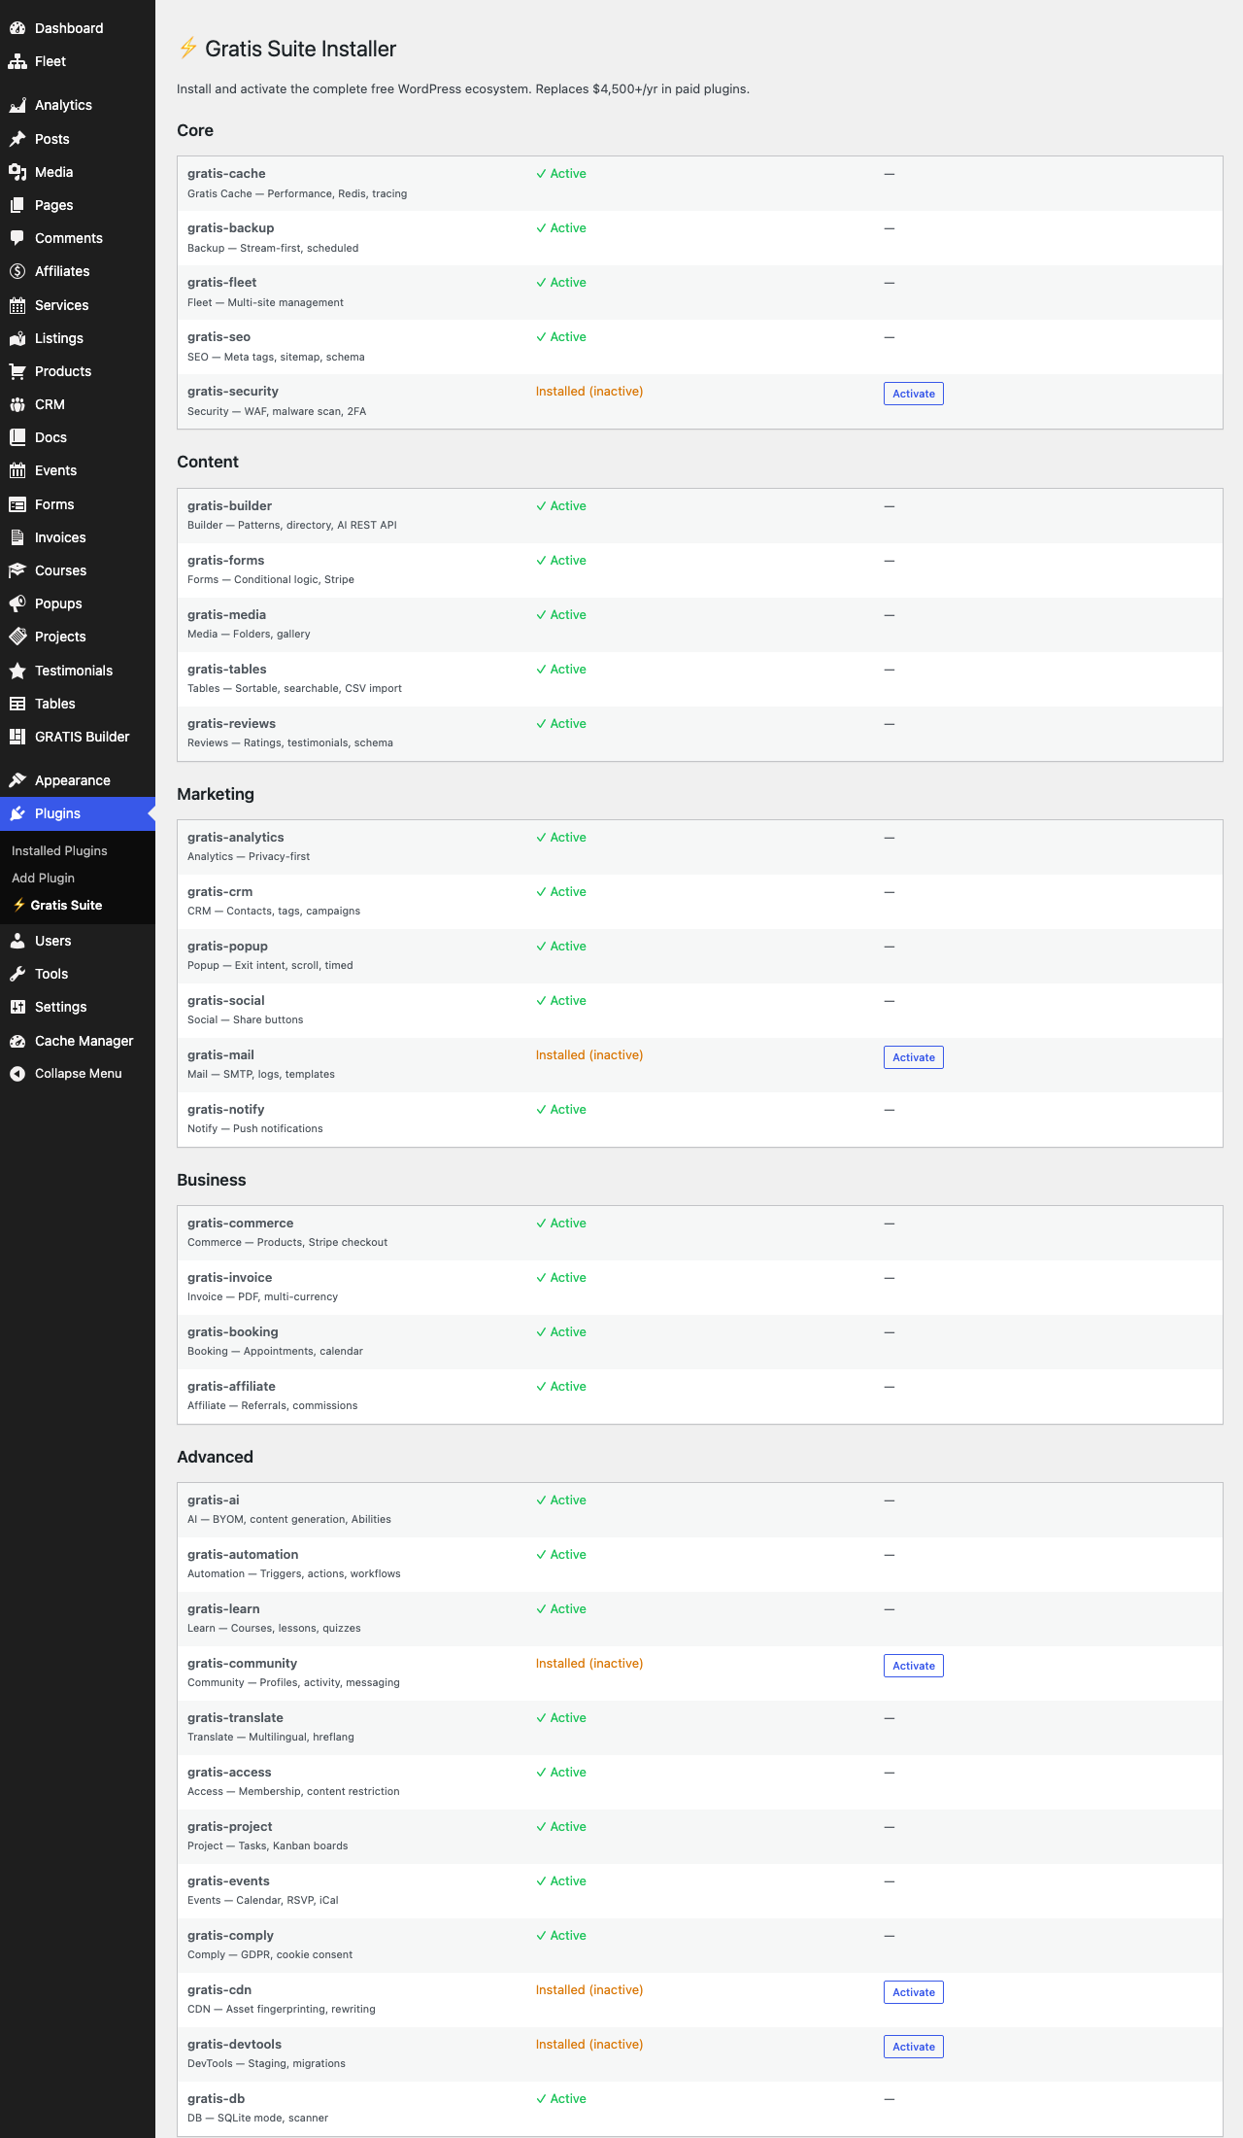Open the Users menu label

(52, 941)
